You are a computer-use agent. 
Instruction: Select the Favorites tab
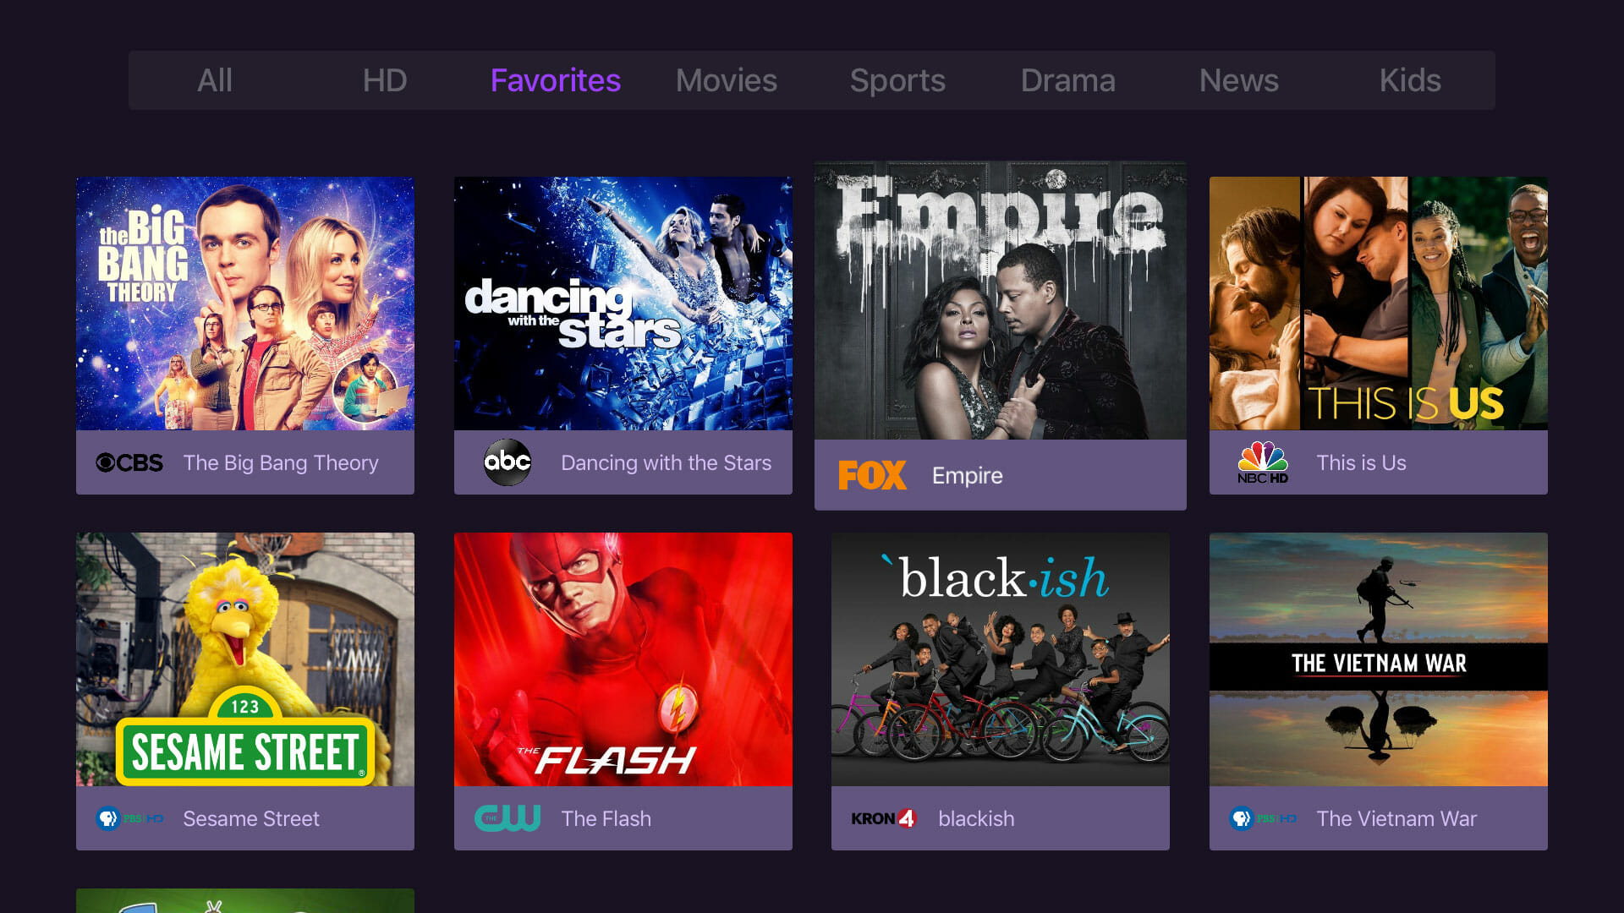[556, 79]
